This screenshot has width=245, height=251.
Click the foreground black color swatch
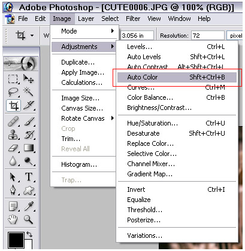click(x=16, y=240)
